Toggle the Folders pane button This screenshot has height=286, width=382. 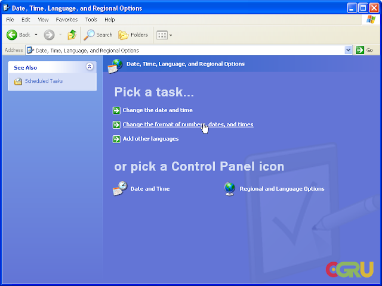(133, 35)
